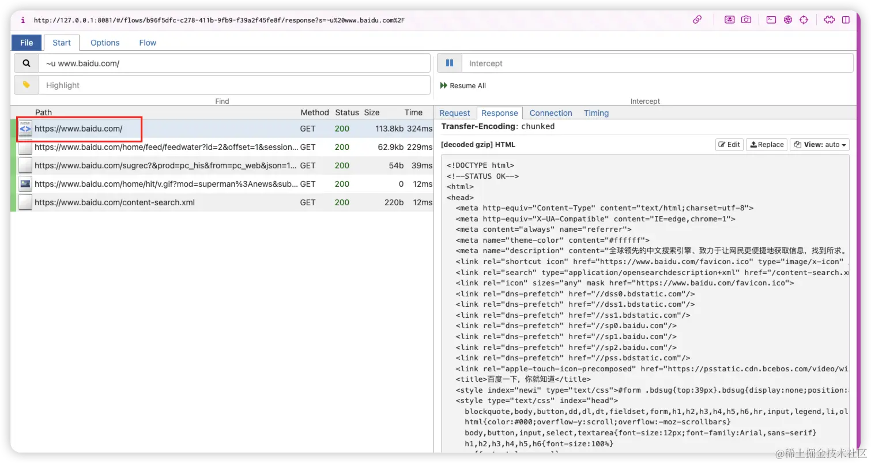This screenshot has width=871, height=463.
Task: Click the Replace button
Action: [766, 145]
